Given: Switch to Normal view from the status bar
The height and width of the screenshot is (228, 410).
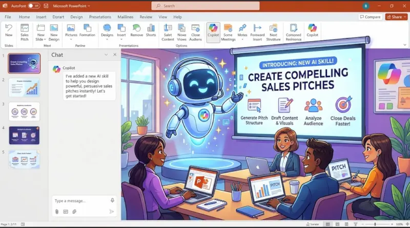Looking at the screenshot, I should tap(327, 224).
